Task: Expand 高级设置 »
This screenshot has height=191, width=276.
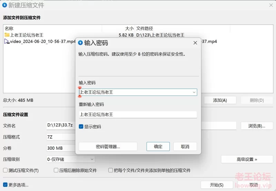Action: click(x=247, y=159)
